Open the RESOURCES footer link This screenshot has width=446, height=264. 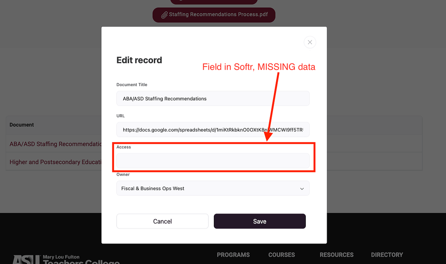coord(336,255)
